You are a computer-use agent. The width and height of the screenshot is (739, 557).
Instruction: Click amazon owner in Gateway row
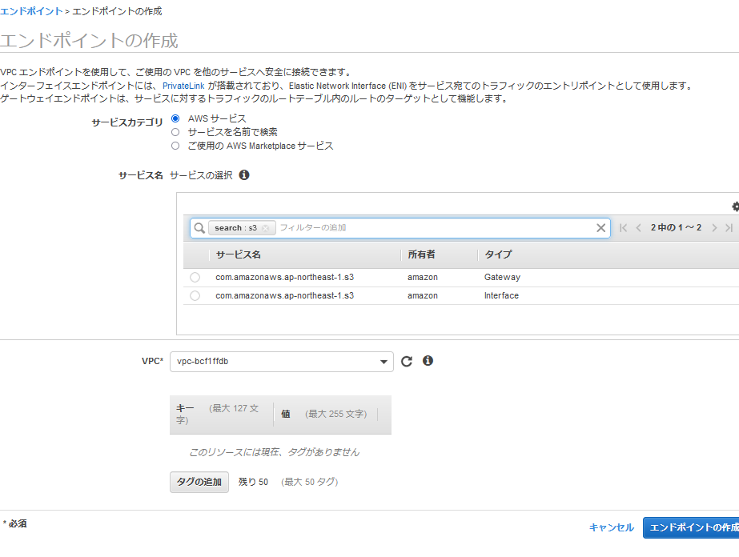[x=423, y=277]
